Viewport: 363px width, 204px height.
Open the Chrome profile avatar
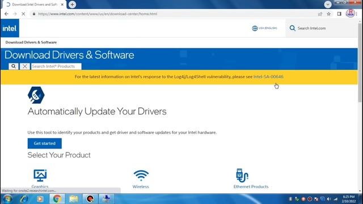[351, 14]
